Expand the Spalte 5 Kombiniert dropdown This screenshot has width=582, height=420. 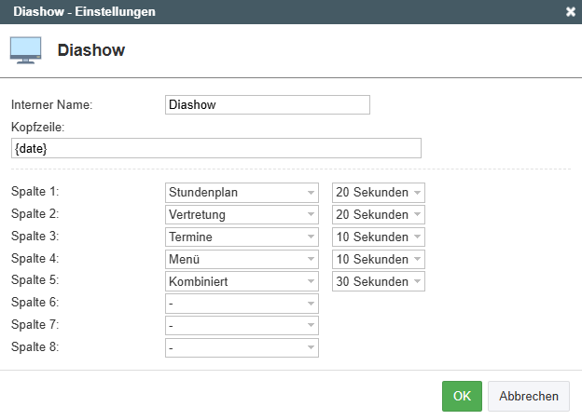point(242,281)
